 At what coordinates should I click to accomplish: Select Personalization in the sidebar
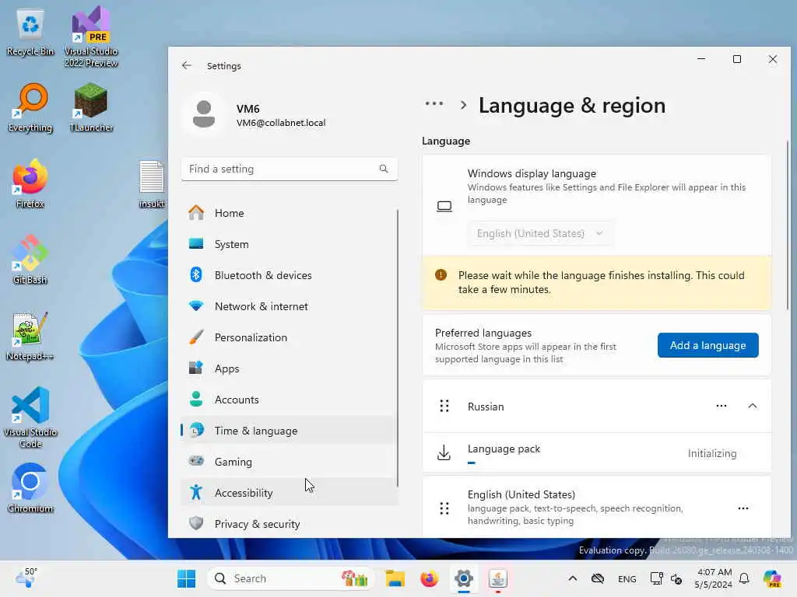(x=288, y=337)
